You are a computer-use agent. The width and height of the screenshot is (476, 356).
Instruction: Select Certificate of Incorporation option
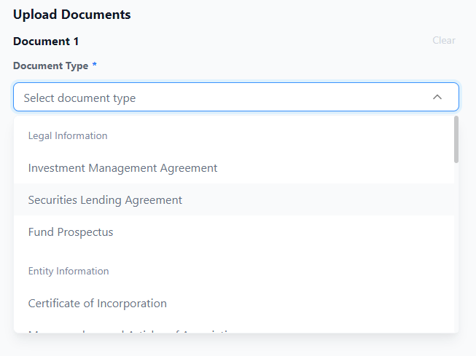tap(98, 303)
